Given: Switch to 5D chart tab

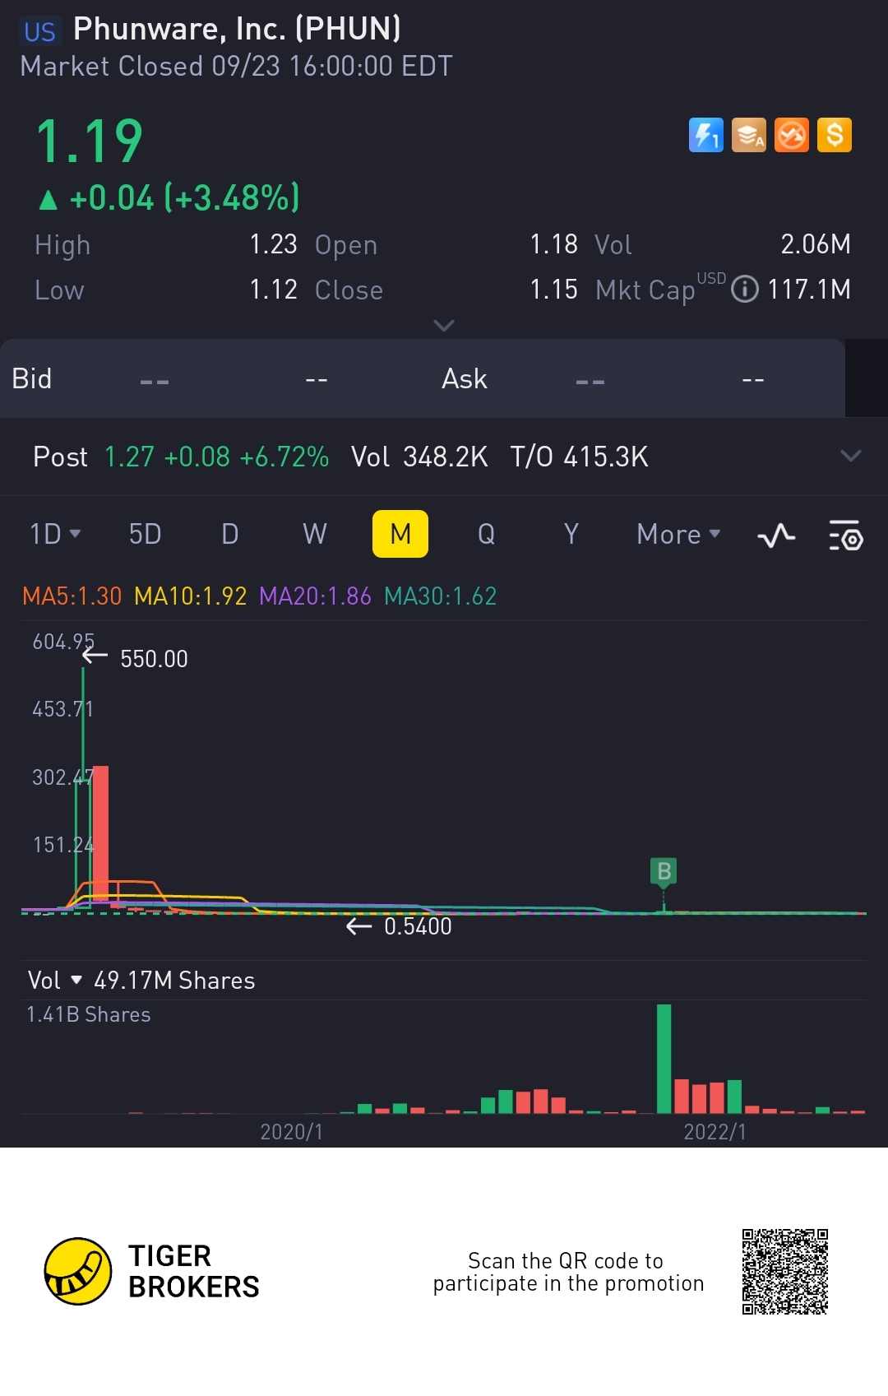Looking at the screenshot, I should (145, 534).
